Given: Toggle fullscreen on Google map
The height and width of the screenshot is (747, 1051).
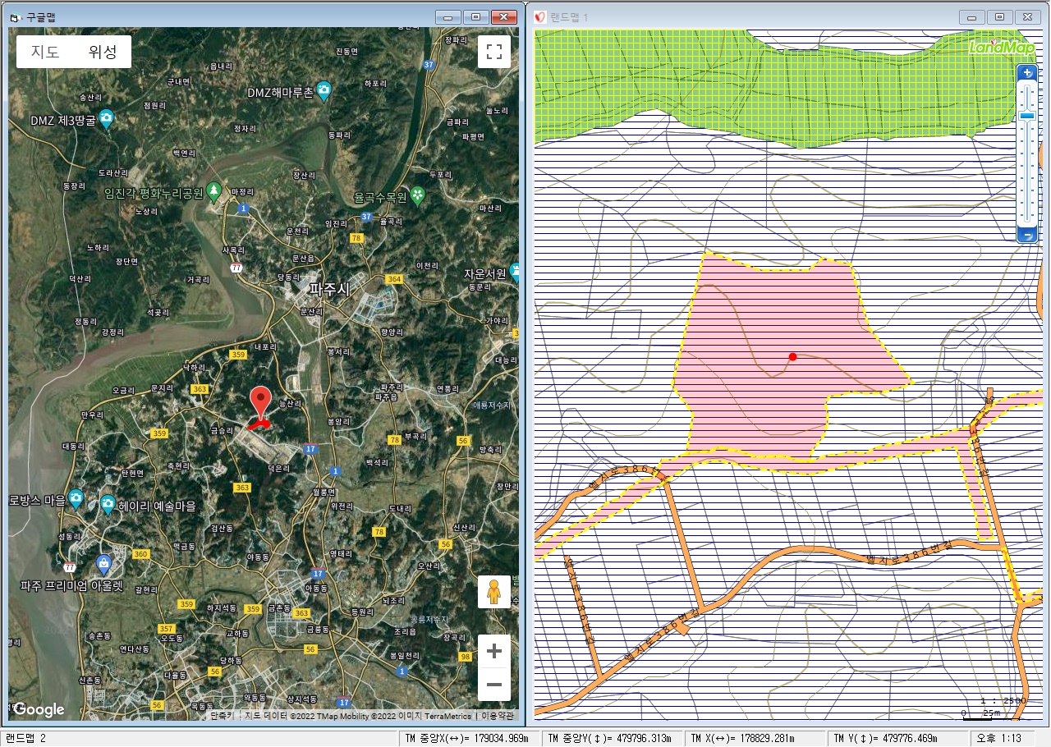Looking at the screenshot, I should (x=494, y=52).
